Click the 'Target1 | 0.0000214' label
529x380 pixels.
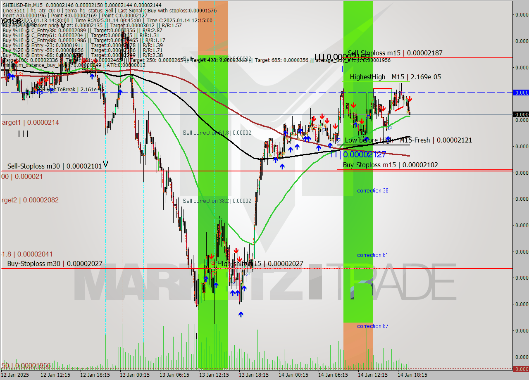[29, 122]
